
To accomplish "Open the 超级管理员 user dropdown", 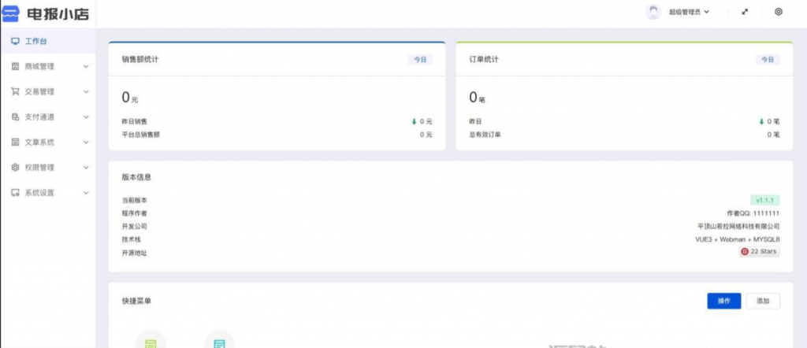I will tap(689, 12).
